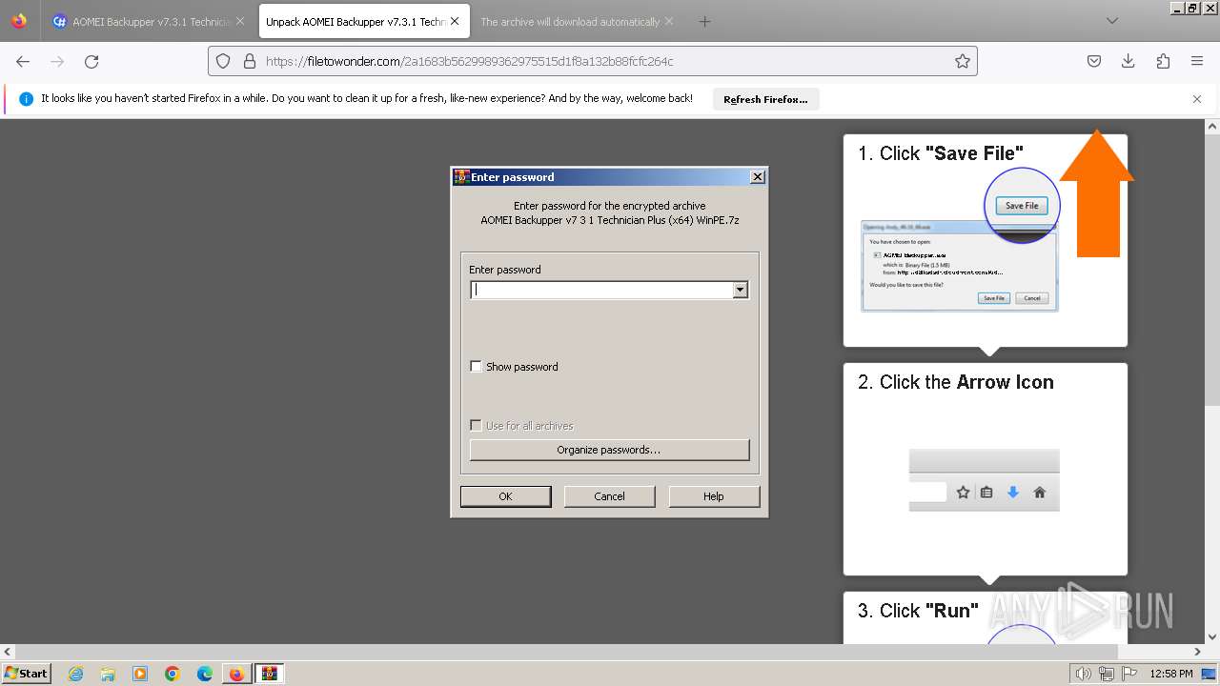
Task: Click the shield tracking protection icon
Action: [x=223, y=61]
